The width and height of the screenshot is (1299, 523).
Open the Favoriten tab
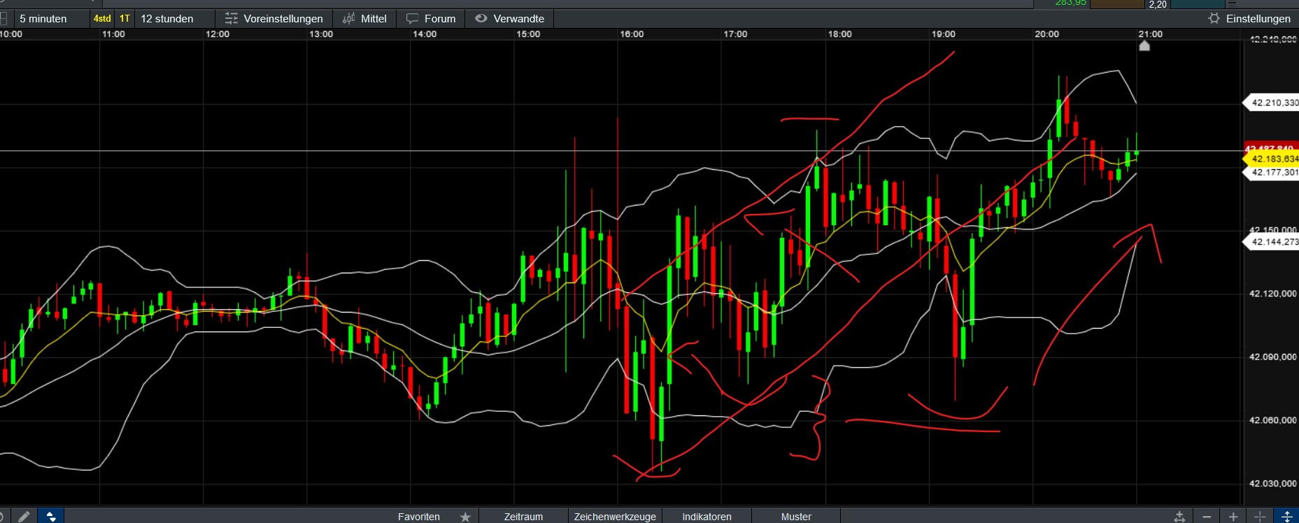tap(419, 517)
